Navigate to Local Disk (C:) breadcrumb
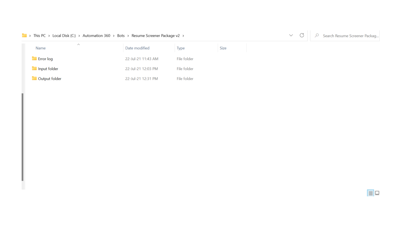The image size is (407, 228). [64, 36]
